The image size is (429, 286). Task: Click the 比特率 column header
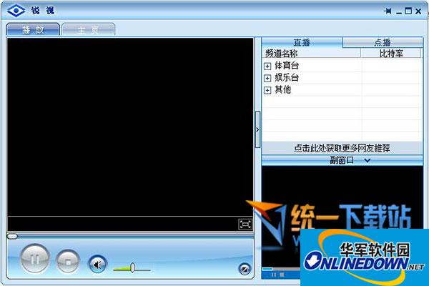391,53
